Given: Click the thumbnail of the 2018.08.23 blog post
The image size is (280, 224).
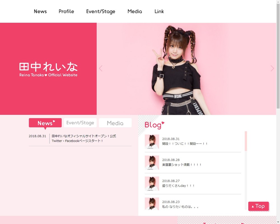Looking at the screenshot, I should pyautogui.click(x=152, y=204).
